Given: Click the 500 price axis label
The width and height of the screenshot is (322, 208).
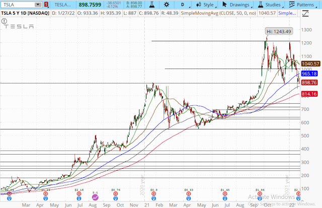Looking at the screenshot, I should (x=305, y=136).
